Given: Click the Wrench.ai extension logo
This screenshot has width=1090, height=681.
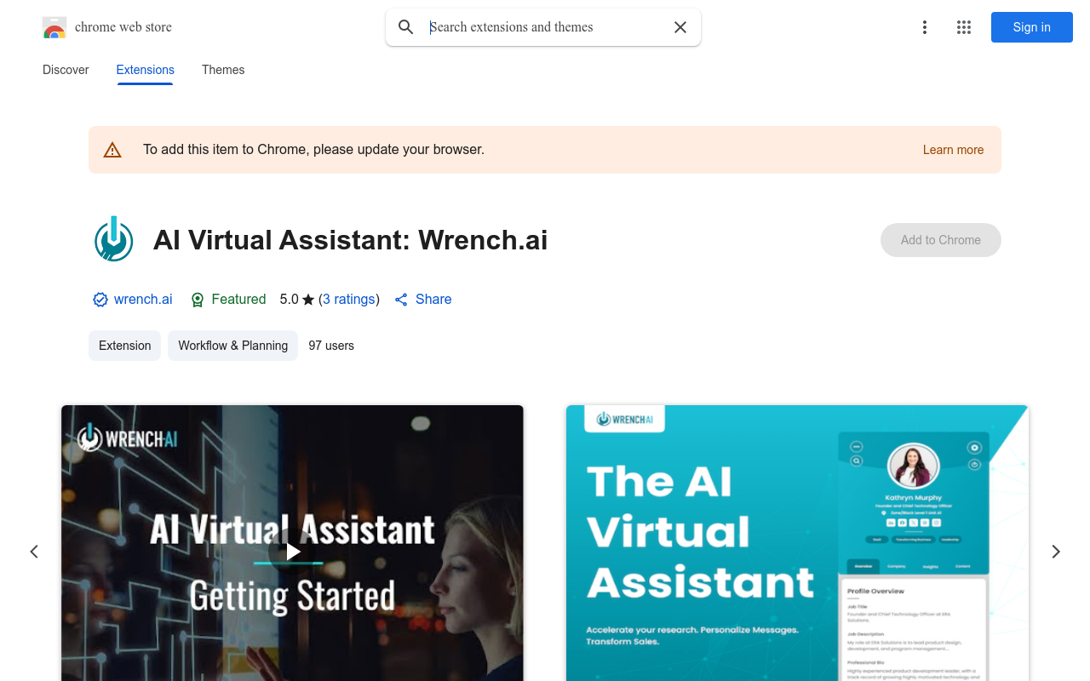Looking at the screenshot, I should click(x=113, y=239).
